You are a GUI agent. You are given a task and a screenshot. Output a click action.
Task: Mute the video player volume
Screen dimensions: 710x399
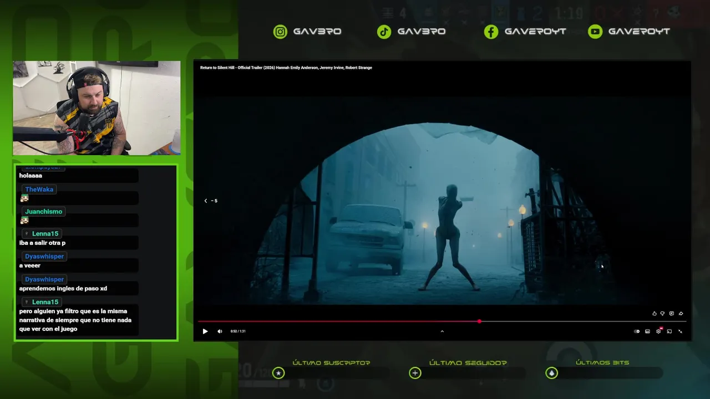point(220,331)
